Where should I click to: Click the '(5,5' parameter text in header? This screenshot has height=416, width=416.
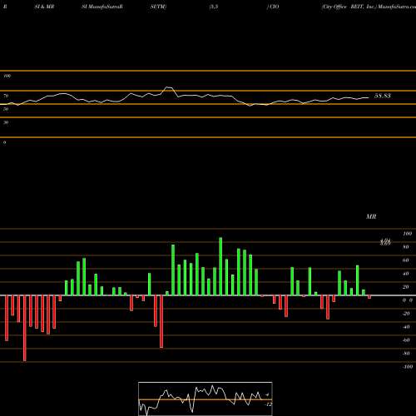click(214, 7)
